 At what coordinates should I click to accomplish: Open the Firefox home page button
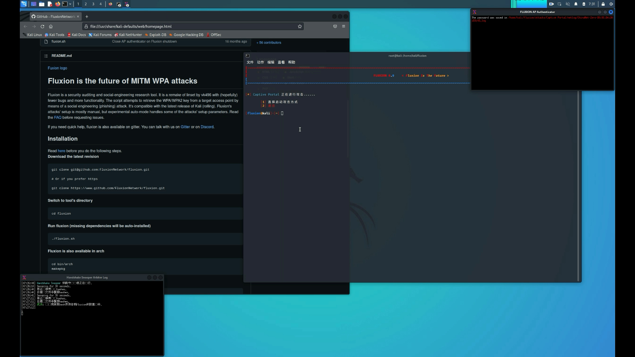point(51,26)
